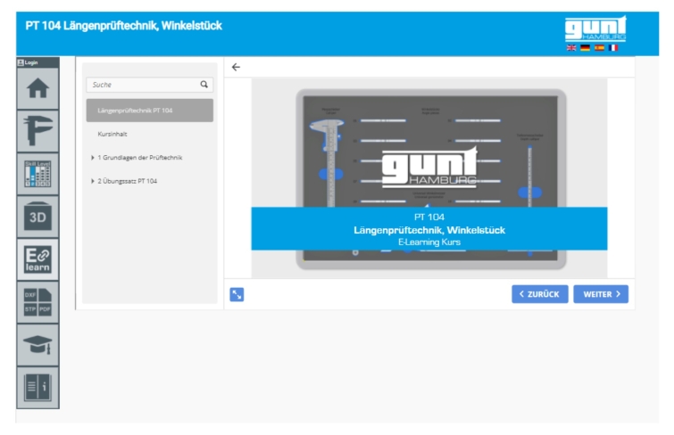
Task: Open the Kursinhalt item
Action: click(112, 134)
